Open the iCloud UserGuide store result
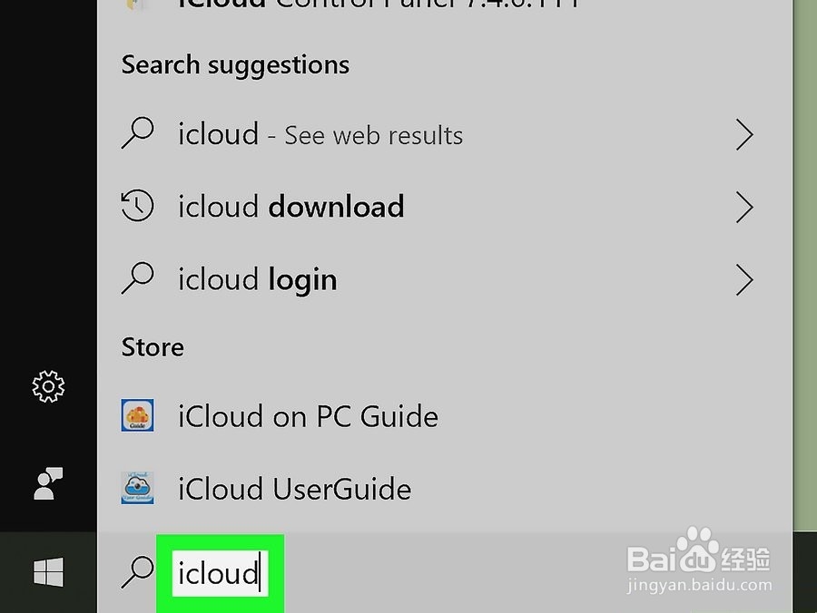Image resolution: width=817 pixels, height=613 pixels. pos(294,489)
